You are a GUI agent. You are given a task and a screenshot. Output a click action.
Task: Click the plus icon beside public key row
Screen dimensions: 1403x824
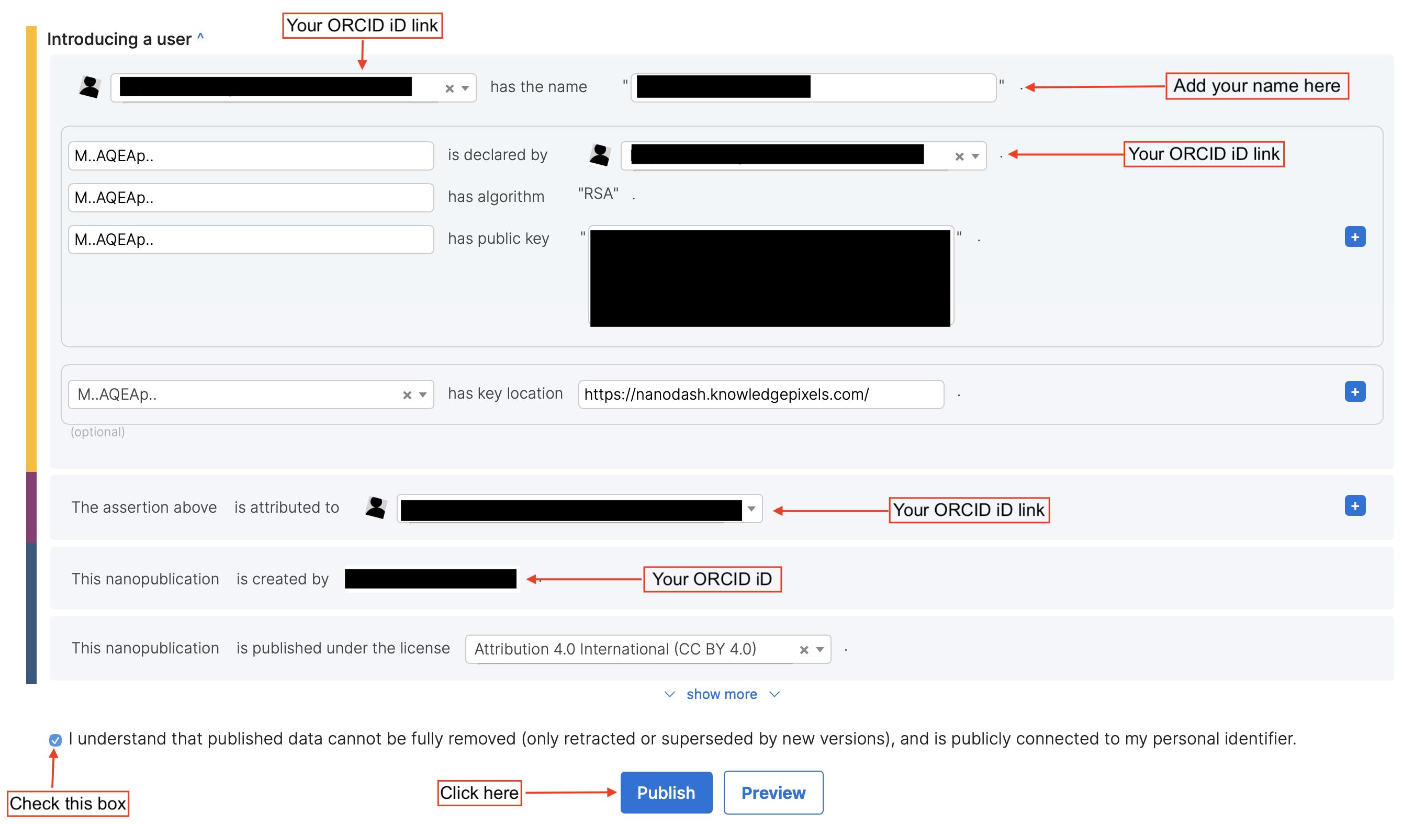(1354, 237)
